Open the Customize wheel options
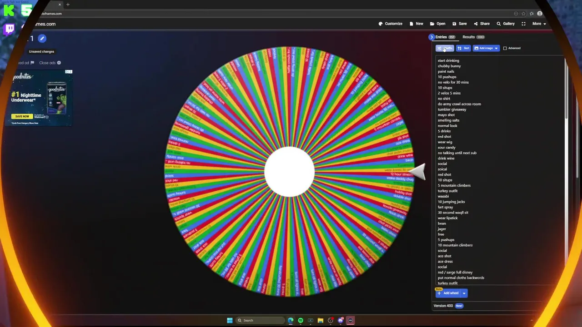 391,24
